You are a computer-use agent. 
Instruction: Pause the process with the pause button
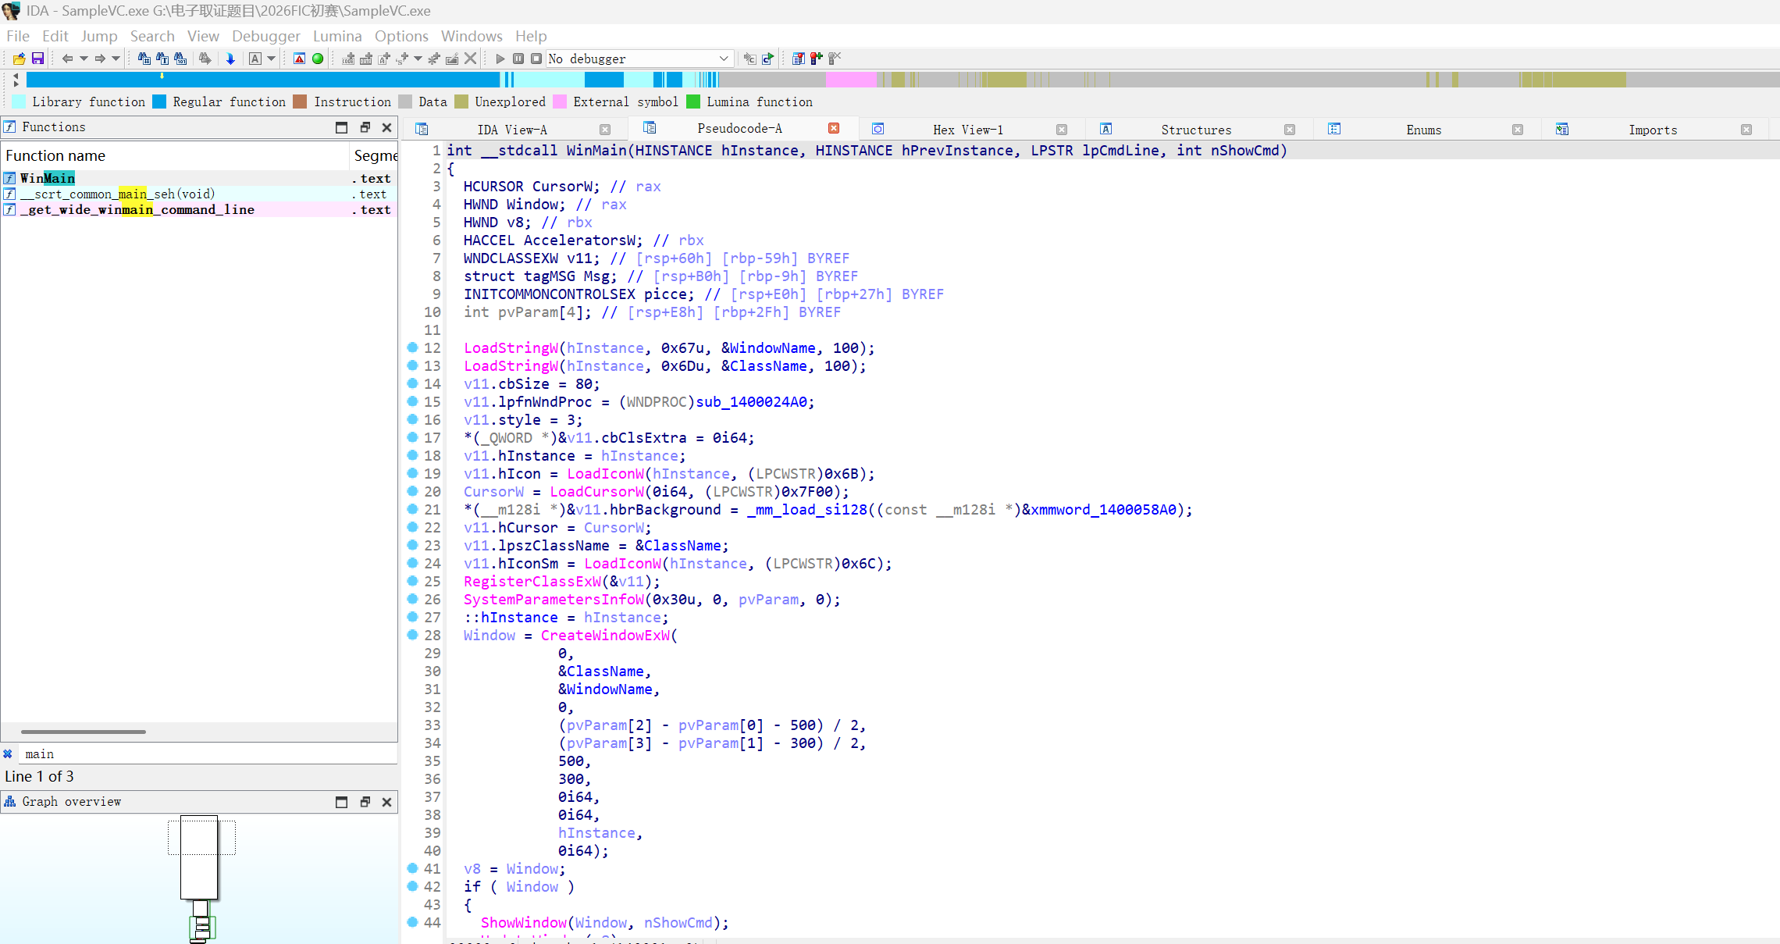point(518,59)
